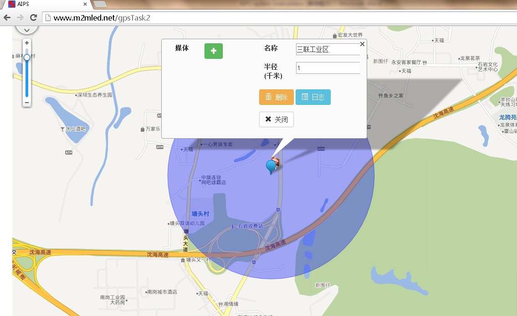Click the browser forward arrow
517x316 pixels.
tap(20, 17)
